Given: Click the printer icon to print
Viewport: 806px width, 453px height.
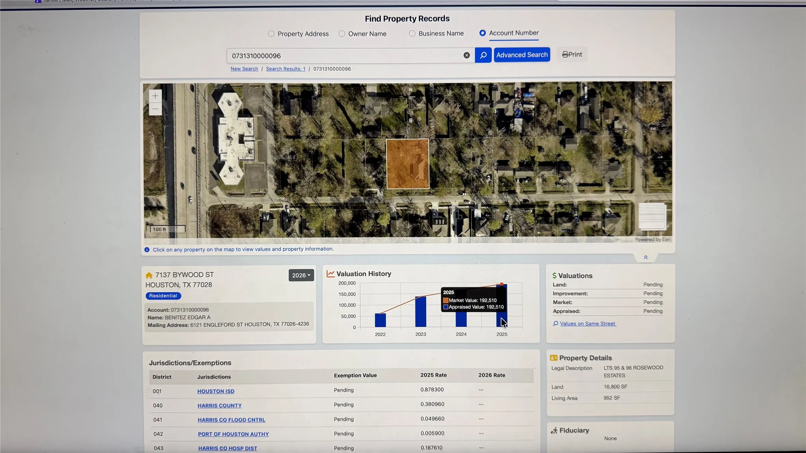Looking at the screenshot, I should pos(565,55).
